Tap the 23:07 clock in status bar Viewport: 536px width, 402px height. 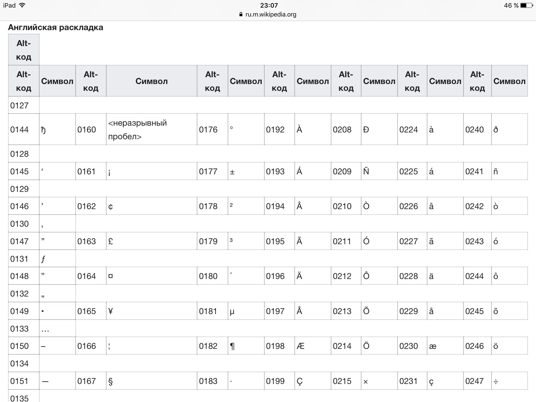[269, 5]
